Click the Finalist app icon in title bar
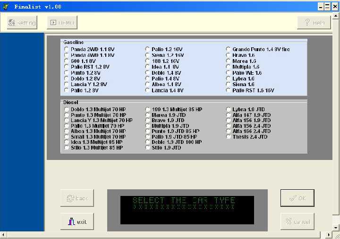The image size is (340, 239). click(6, 7)
